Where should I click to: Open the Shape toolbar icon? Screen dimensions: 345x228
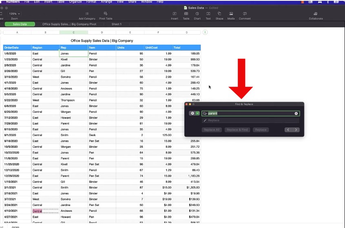[x=219, y=13]
